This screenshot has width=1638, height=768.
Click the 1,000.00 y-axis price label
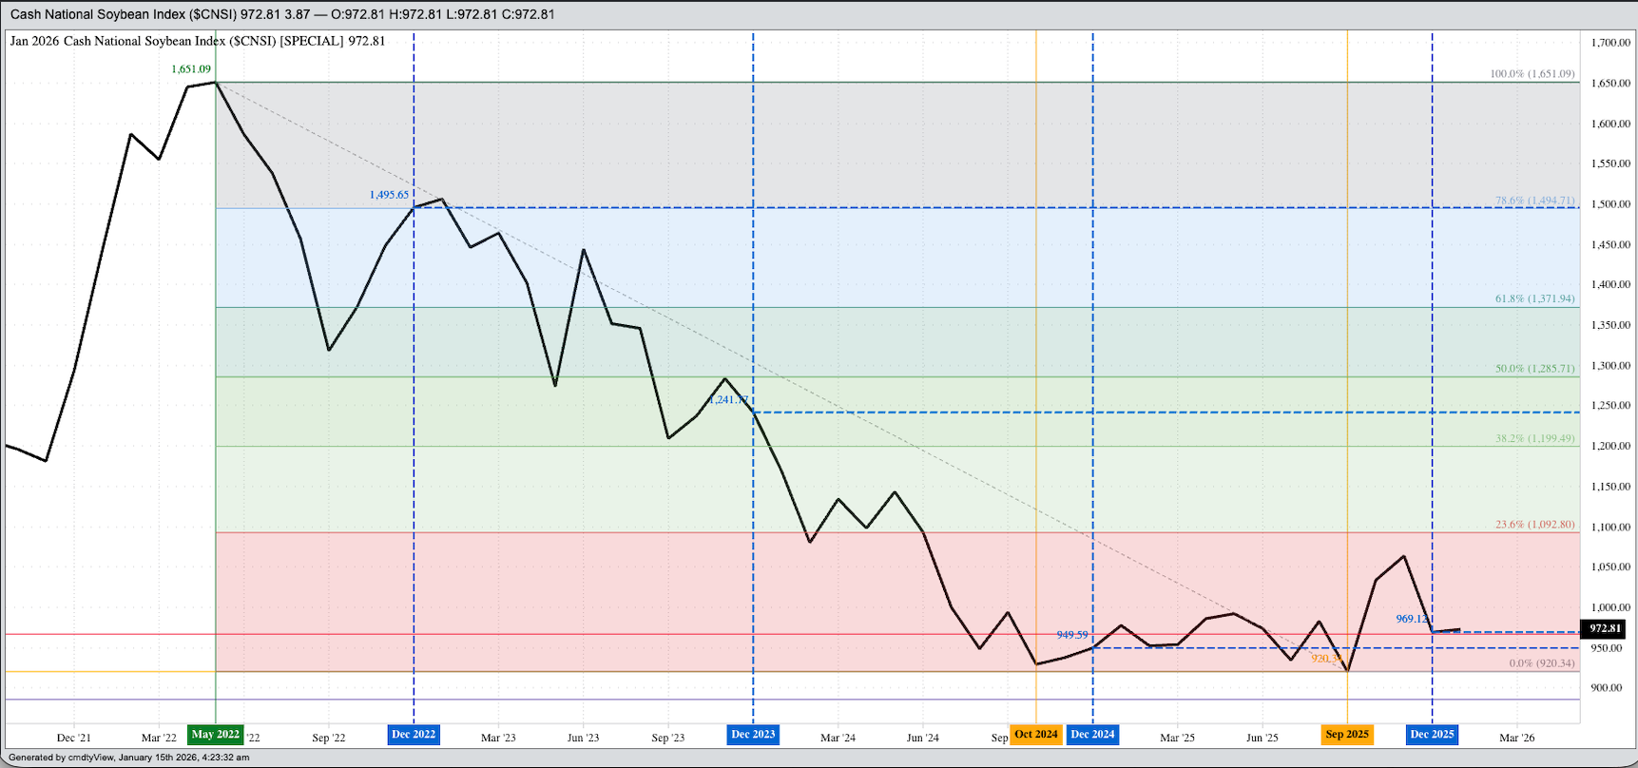coord(1609,607)
